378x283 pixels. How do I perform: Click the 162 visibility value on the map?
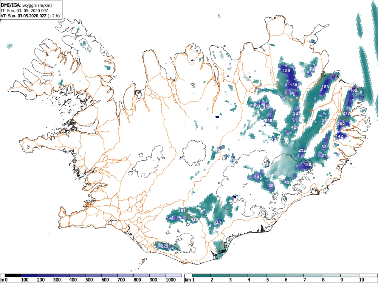(x=353, y=90)
